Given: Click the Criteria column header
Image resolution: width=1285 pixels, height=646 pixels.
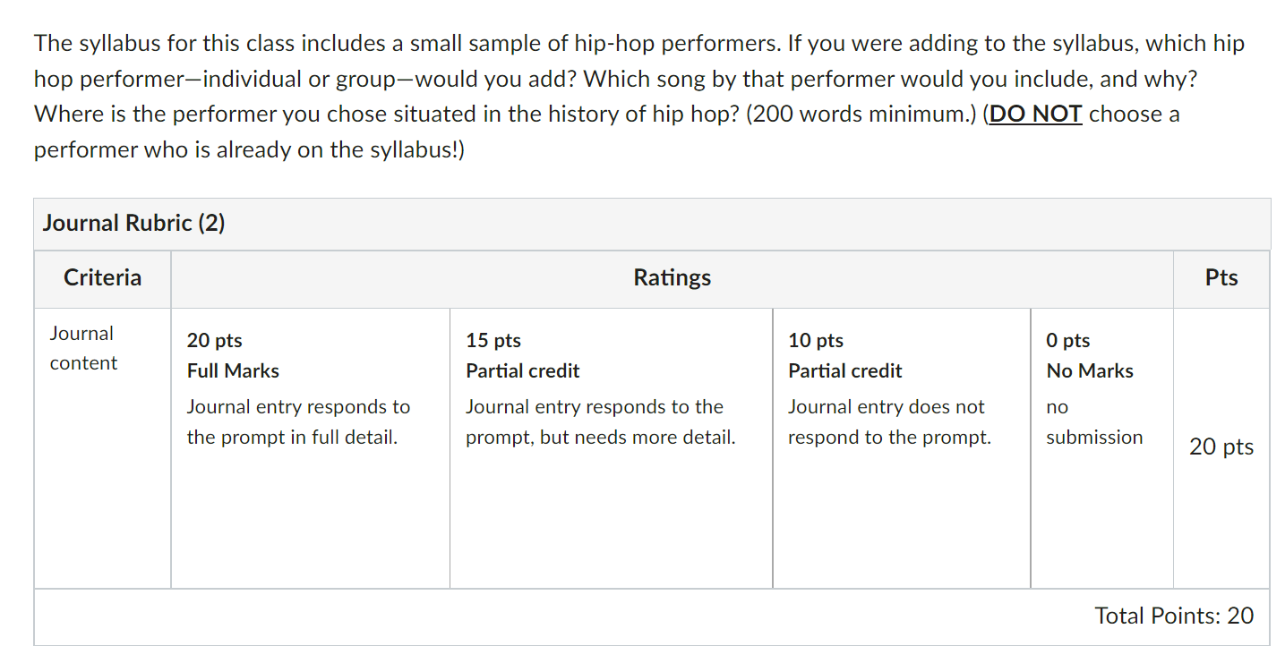Looking at the screenshot, I should 103,277.
